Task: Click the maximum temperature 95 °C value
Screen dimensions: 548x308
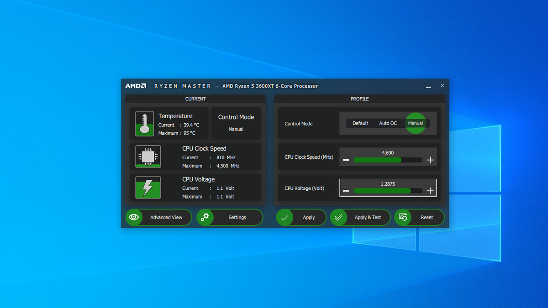Action: (190, 133)
